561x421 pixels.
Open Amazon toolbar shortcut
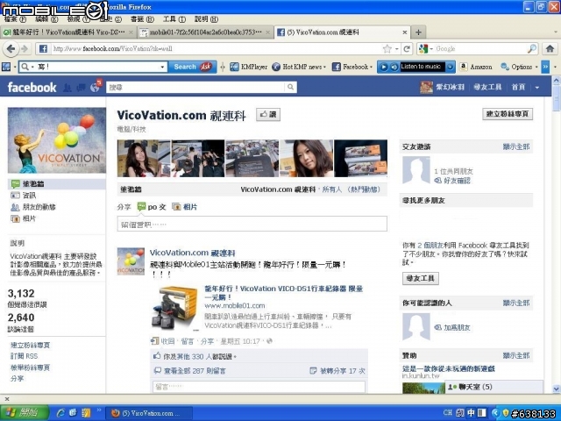pyautogui.click(x=476, y=67)
